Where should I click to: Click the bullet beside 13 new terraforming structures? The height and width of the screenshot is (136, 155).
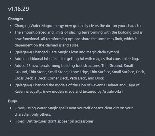(11, 66)
